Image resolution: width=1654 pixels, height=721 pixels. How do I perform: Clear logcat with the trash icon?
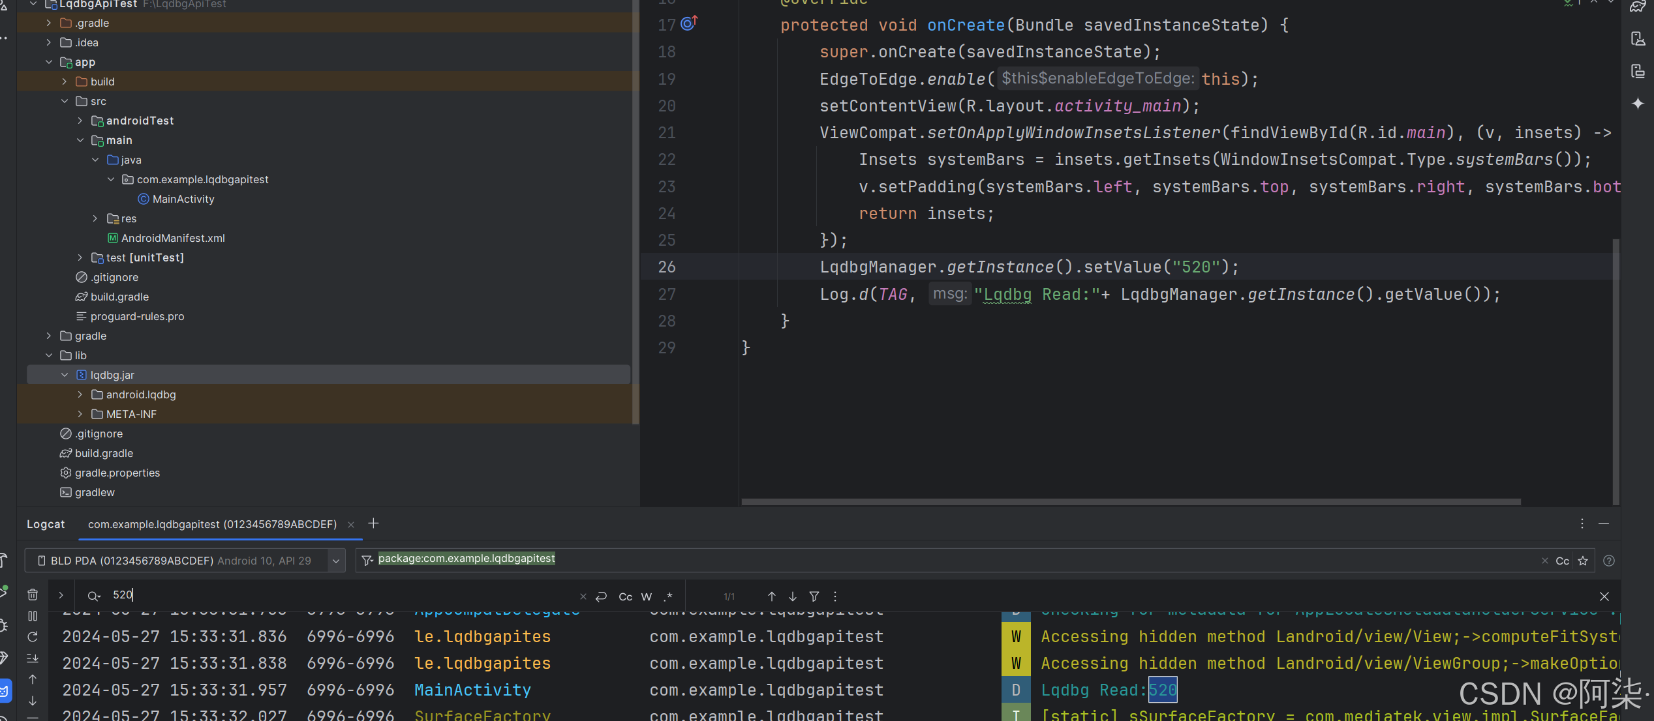click(33, 595)
